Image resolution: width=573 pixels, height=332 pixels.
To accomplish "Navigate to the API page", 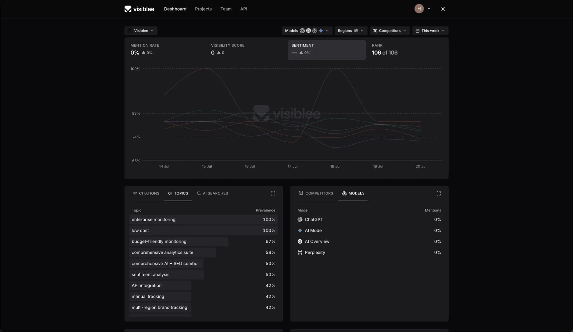I will 244,9.
